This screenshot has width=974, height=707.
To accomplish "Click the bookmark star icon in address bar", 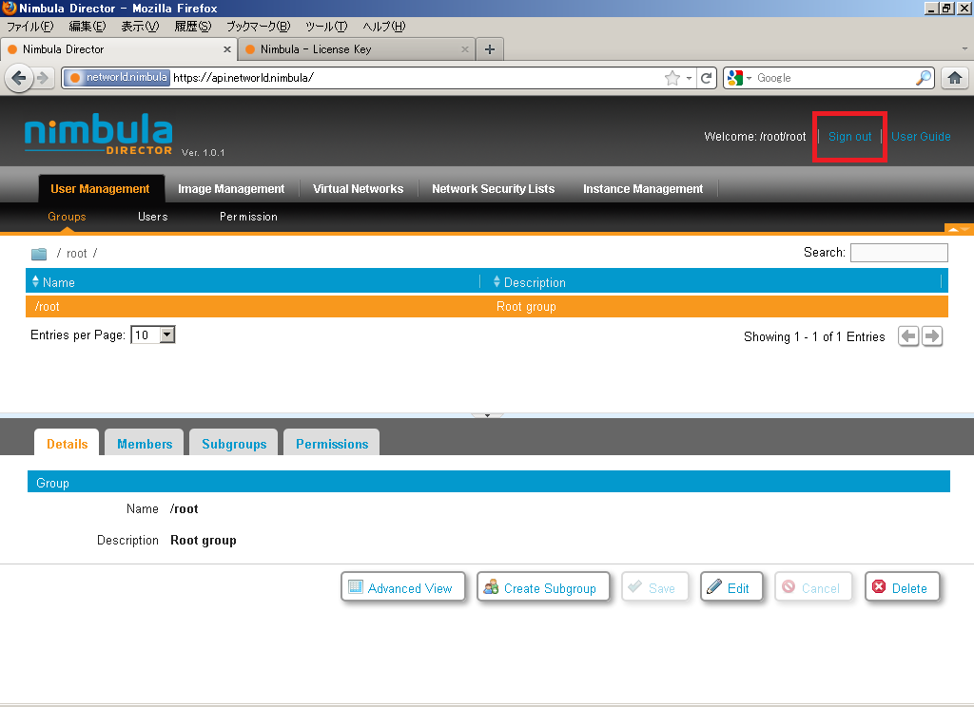I will tap(672, 78).
